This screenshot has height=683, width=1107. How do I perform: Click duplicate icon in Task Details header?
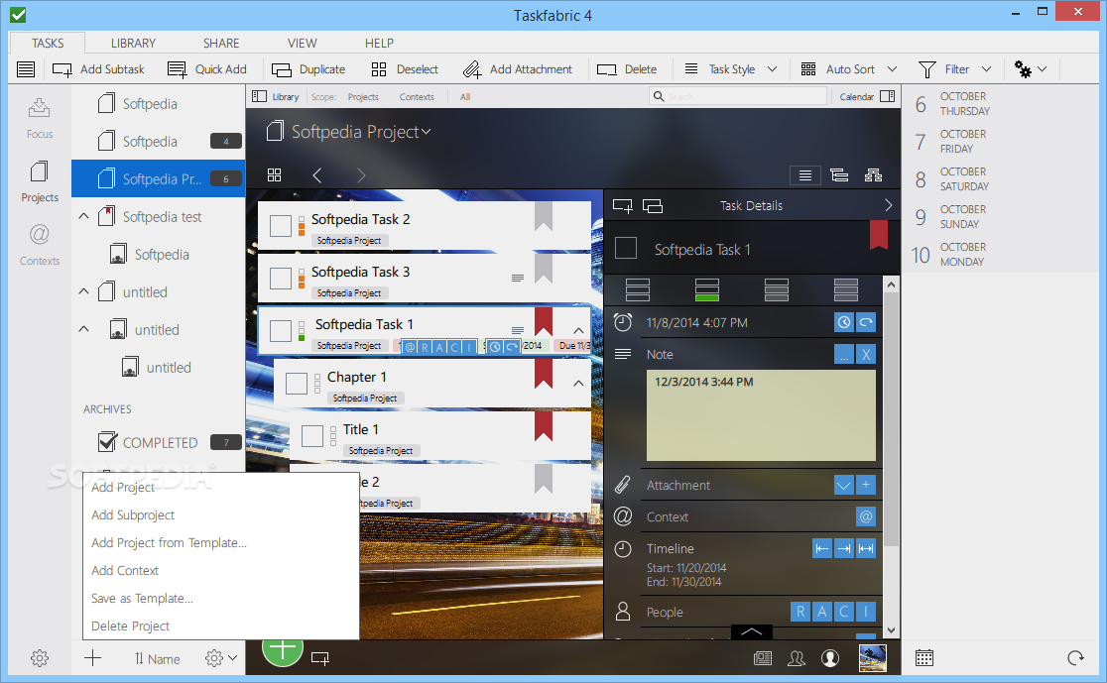(x=653, y=206)
